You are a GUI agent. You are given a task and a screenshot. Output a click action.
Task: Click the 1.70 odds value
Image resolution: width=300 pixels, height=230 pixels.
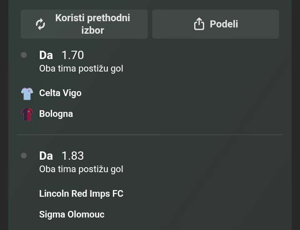tap(72, 55)
